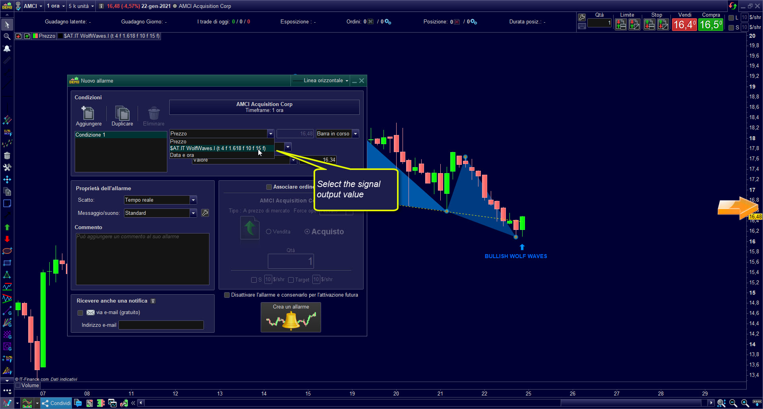The image size is (763, 409).
Task: Choose $AT.IT WolfWaves.I list option
Action: pos(222,148)
